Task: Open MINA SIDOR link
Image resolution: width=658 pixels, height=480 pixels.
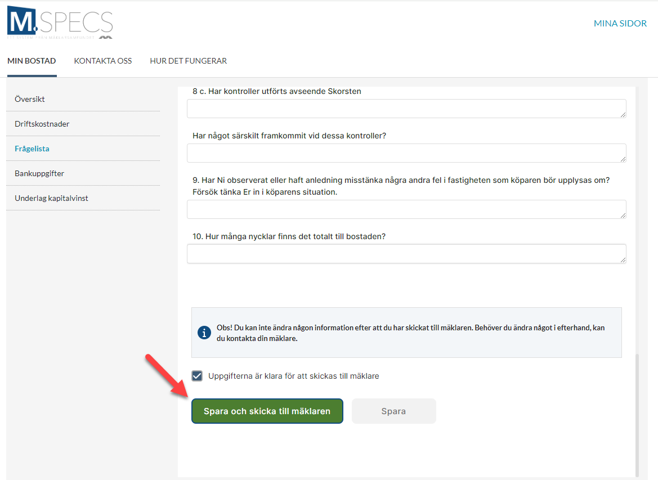Action: coord(620,24)
